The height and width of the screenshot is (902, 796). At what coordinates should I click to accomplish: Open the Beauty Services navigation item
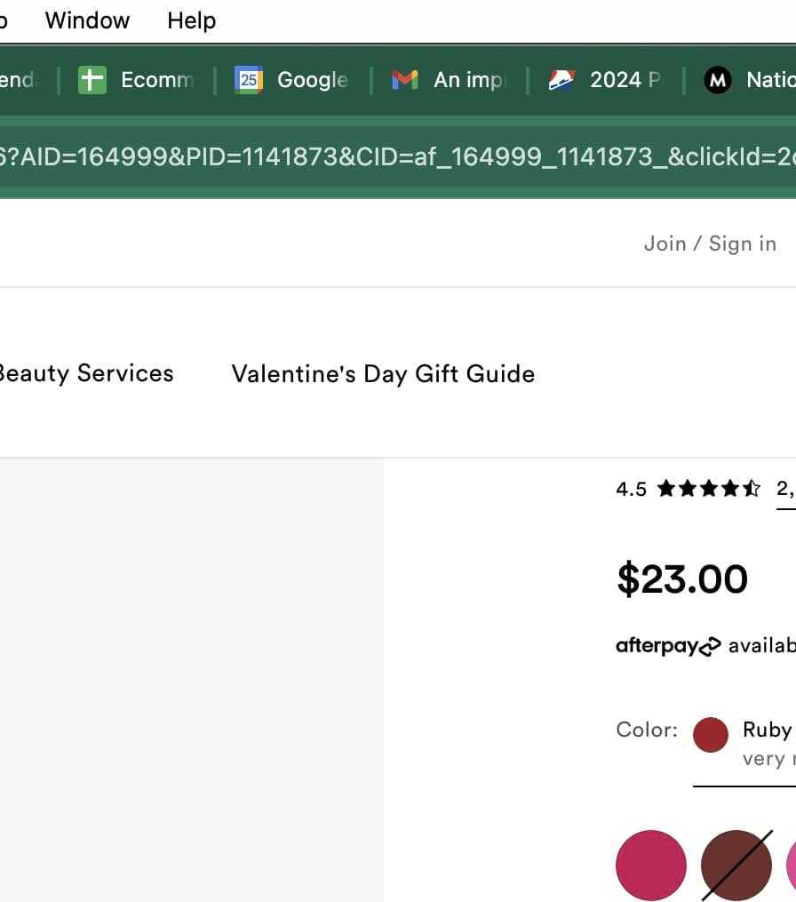point(86,373)
